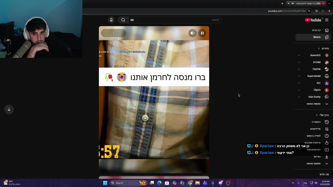Open the Clipim channel subscription
The height and width of the screenshot is (187, 333).
pyautogui.click(x=313, y=90)
